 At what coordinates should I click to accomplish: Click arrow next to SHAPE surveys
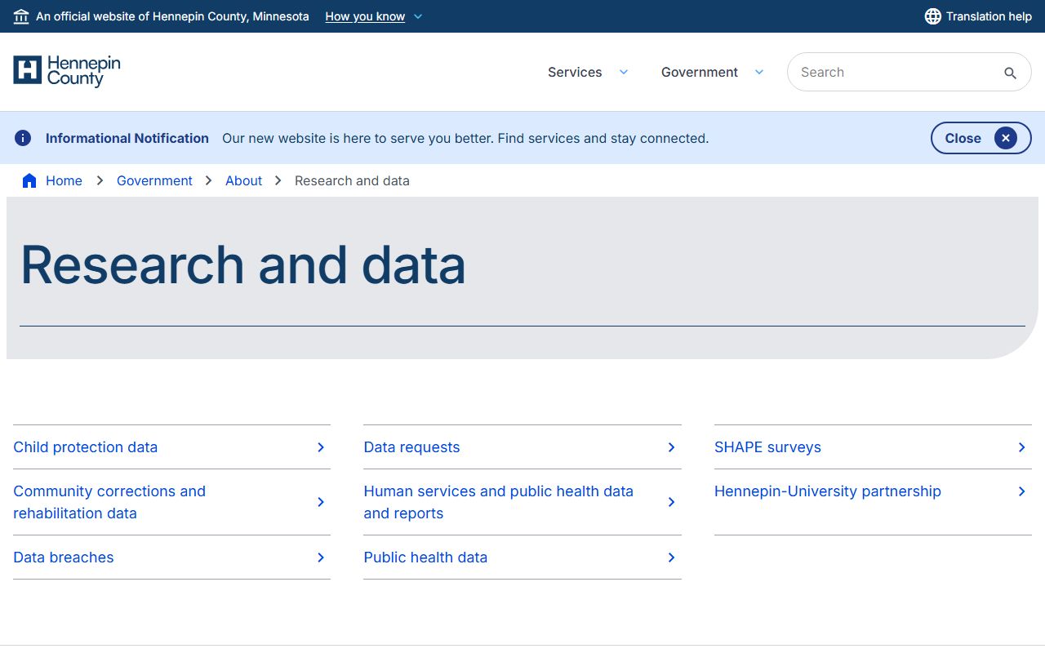coord(1021,447)
